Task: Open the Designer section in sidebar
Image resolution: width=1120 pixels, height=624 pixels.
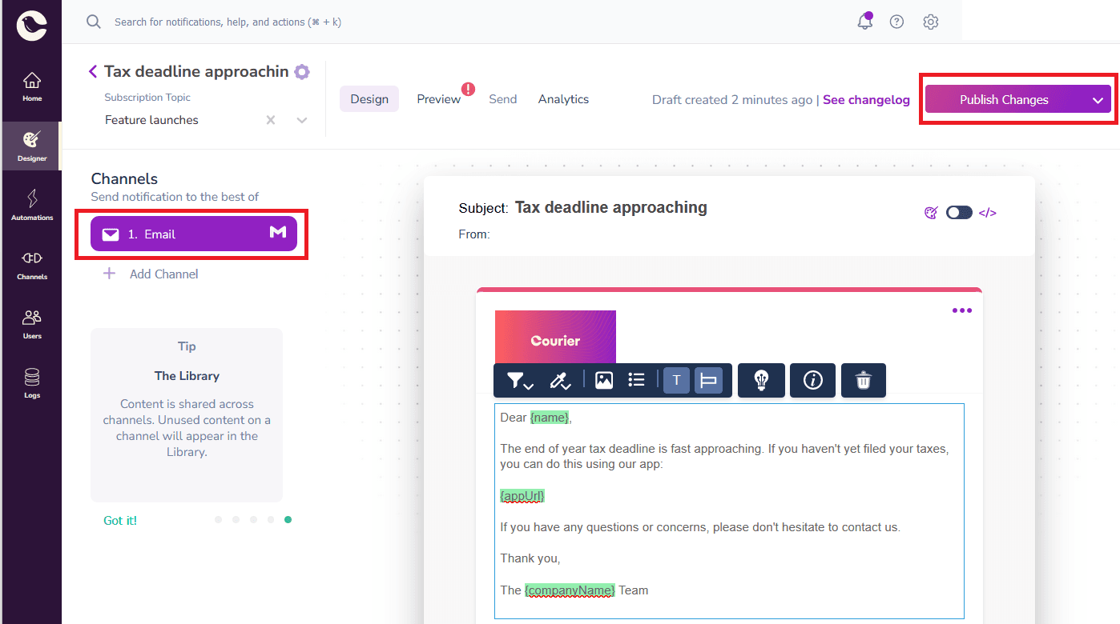Action: (x=31, y=146)
